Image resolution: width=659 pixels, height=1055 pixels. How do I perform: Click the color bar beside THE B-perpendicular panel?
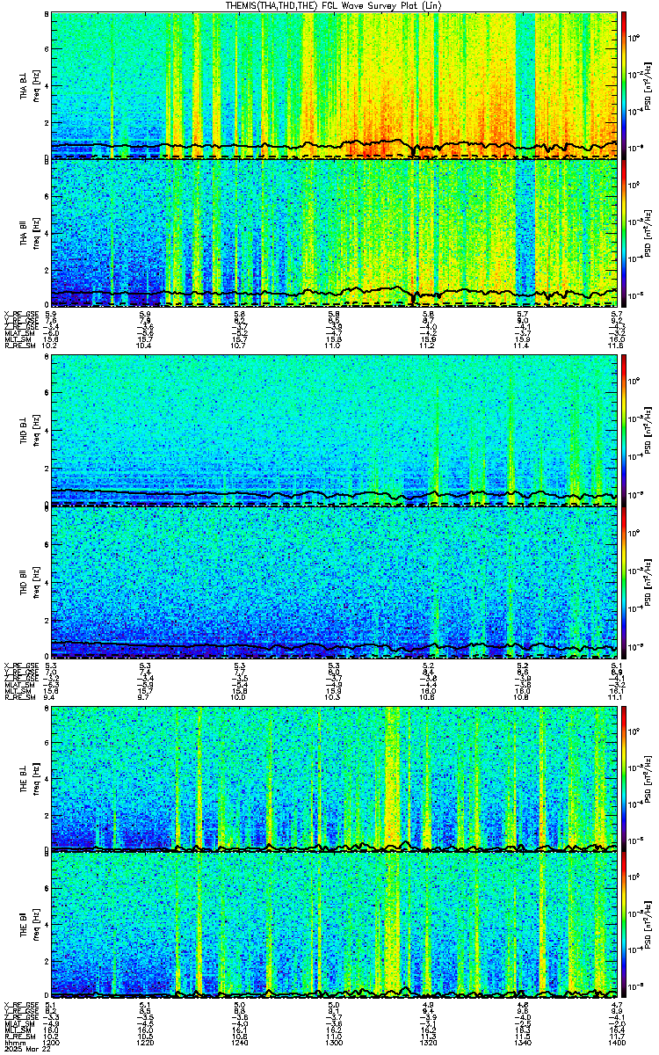pyautogui.click(x=625, y=778)
